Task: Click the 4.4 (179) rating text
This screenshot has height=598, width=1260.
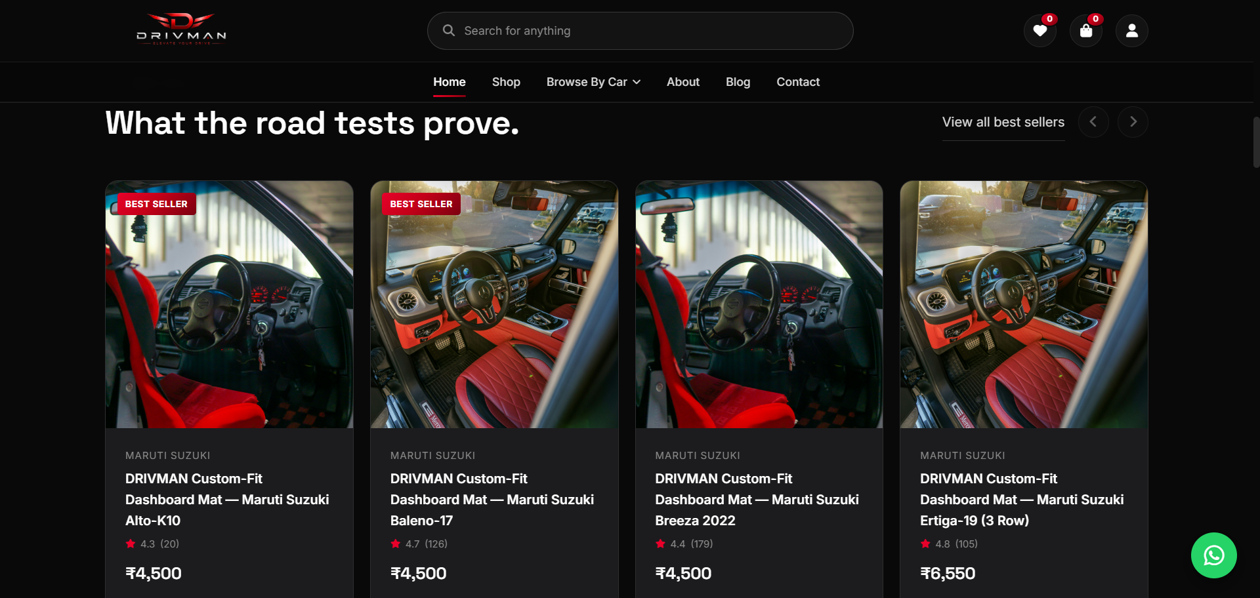Action: pyautogui.click(x=692, y=544)
